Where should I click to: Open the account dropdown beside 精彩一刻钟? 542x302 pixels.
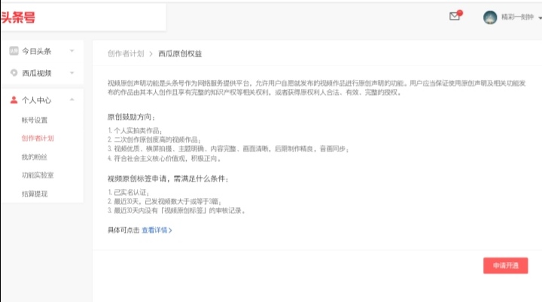(x=540, y=17)
